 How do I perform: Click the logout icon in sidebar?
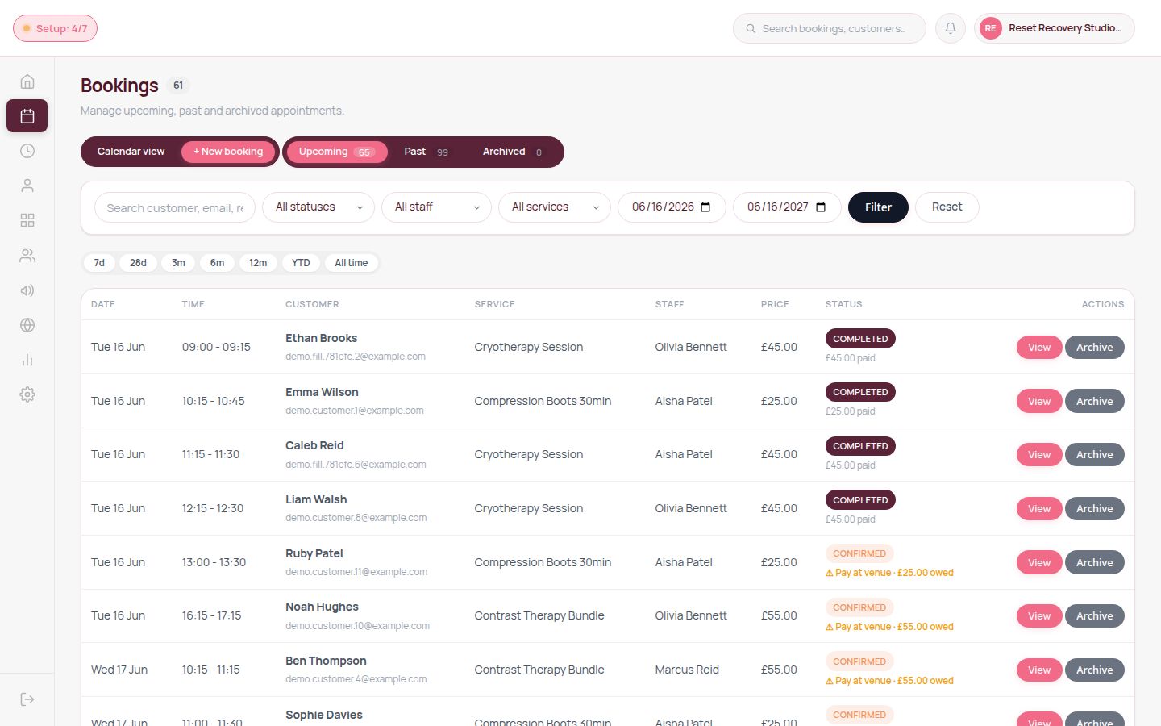tap(27, 699)
